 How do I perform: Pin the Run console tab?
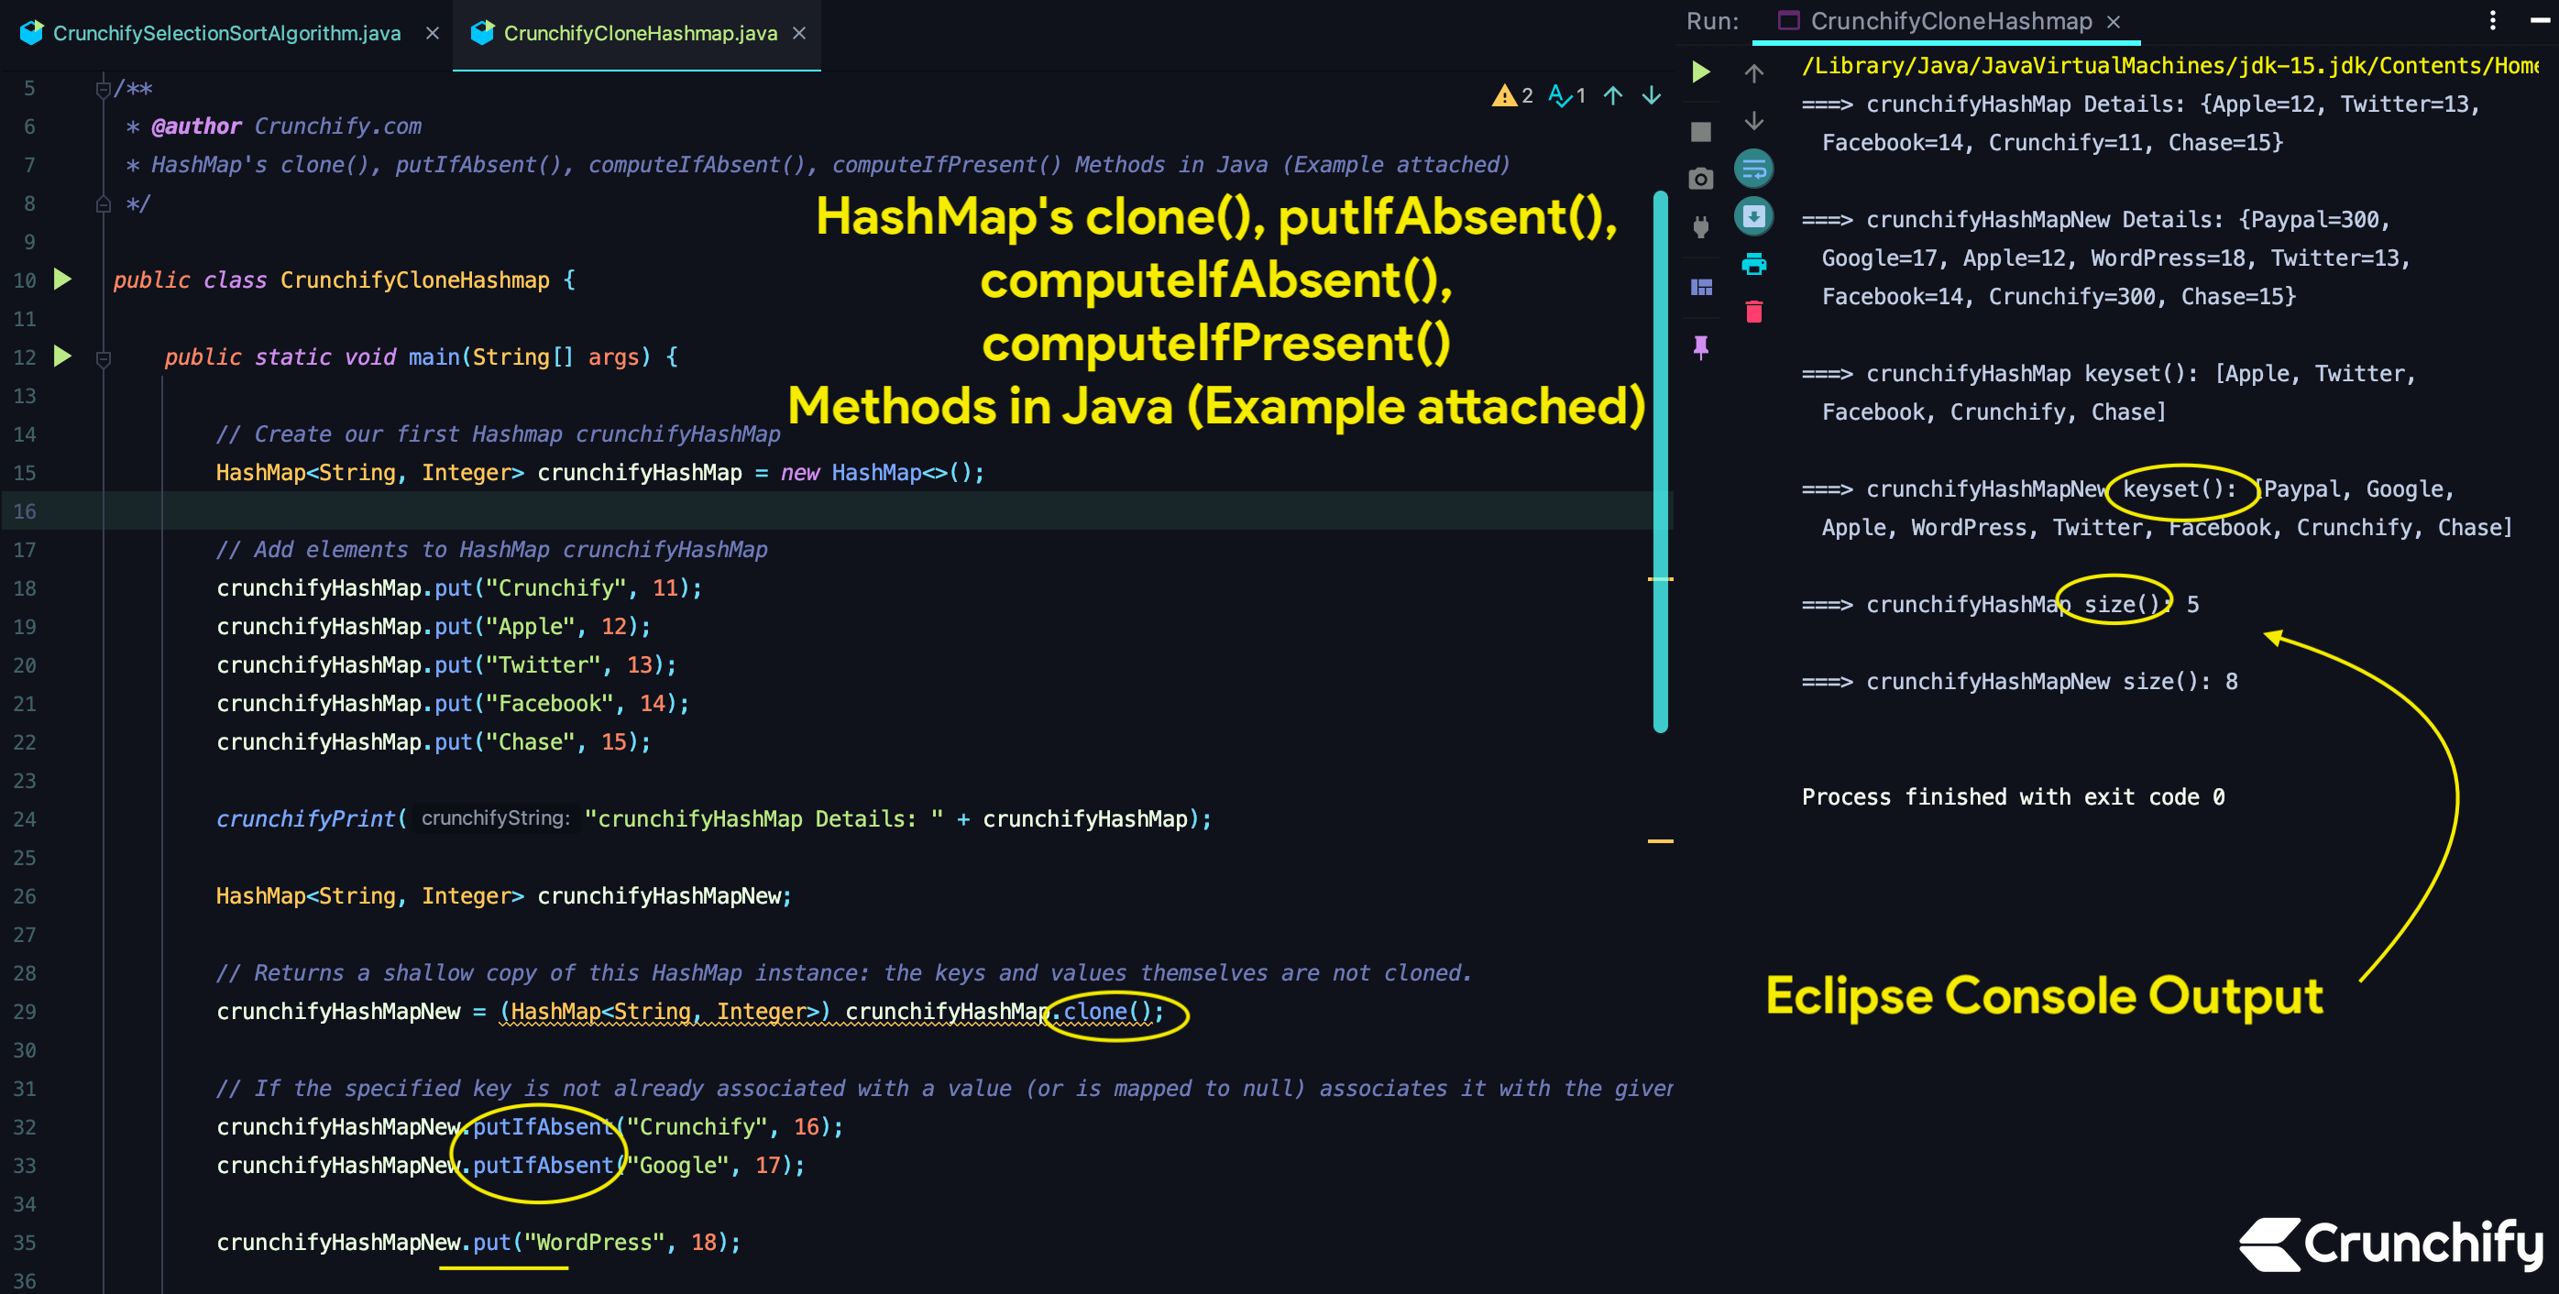pyautogui.click(x=1701, y=345)
